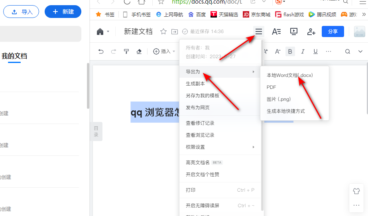Click the move-to-folder icon
The image size is (368, 216).
[175, 31]
